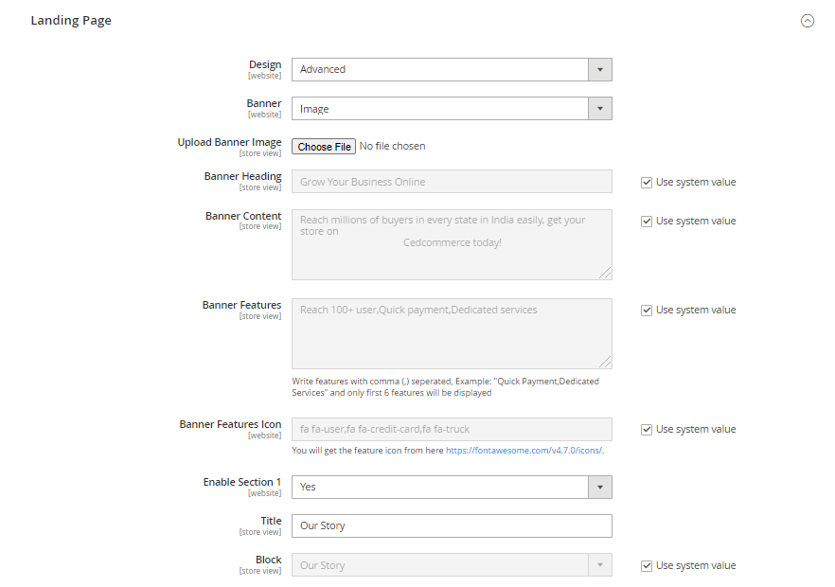Open the fontawesome.com icons link
835x587 pixels.
pyautogui.click(x=524, y=451)
